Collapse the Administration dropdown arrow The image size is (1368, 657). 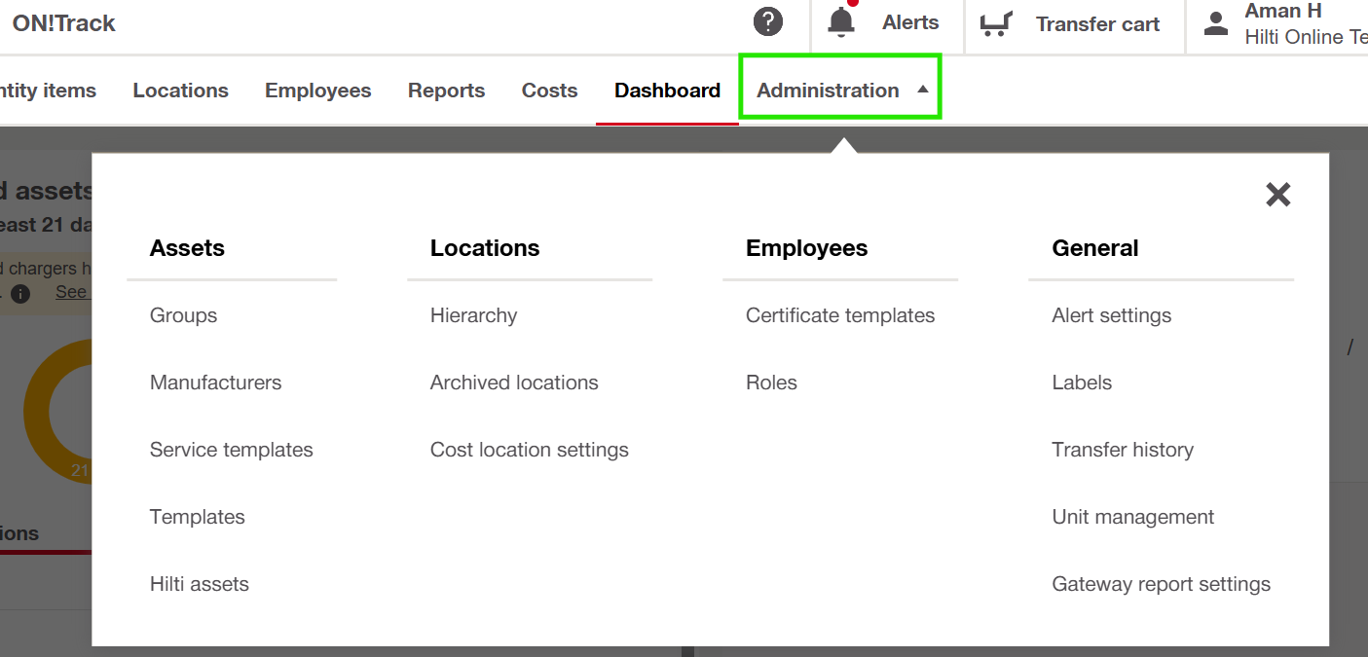[x=923, y=90]
